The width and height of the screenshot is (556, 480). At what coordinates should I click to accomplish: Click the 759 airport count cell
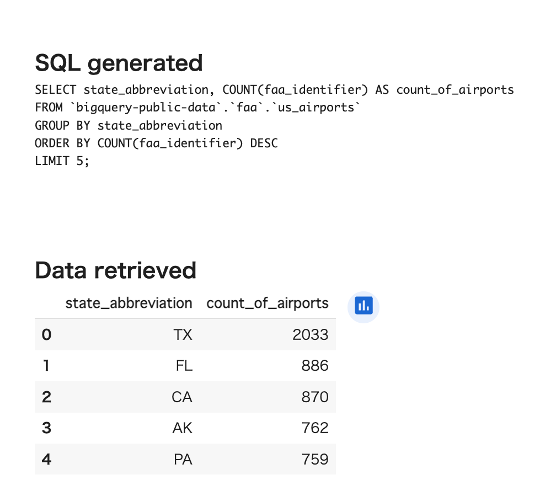coord(315,459)
